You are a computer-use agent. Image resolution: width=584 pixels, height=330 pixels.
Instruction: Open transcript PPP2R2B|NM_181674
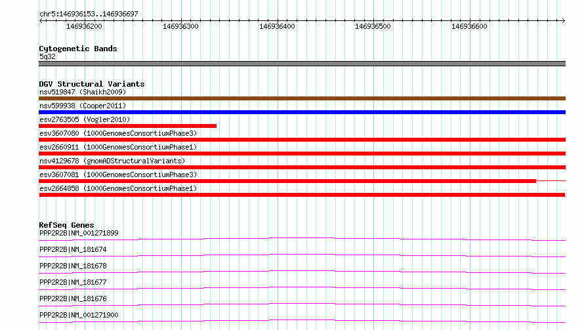73,249
